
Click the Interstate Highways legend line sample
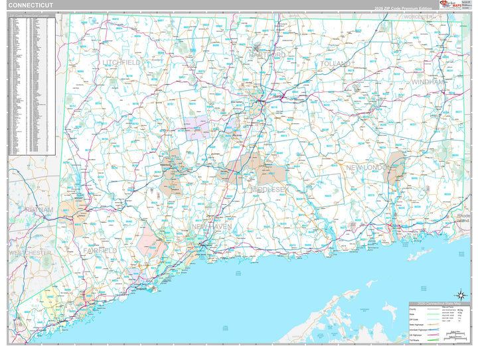coord(433,329)
